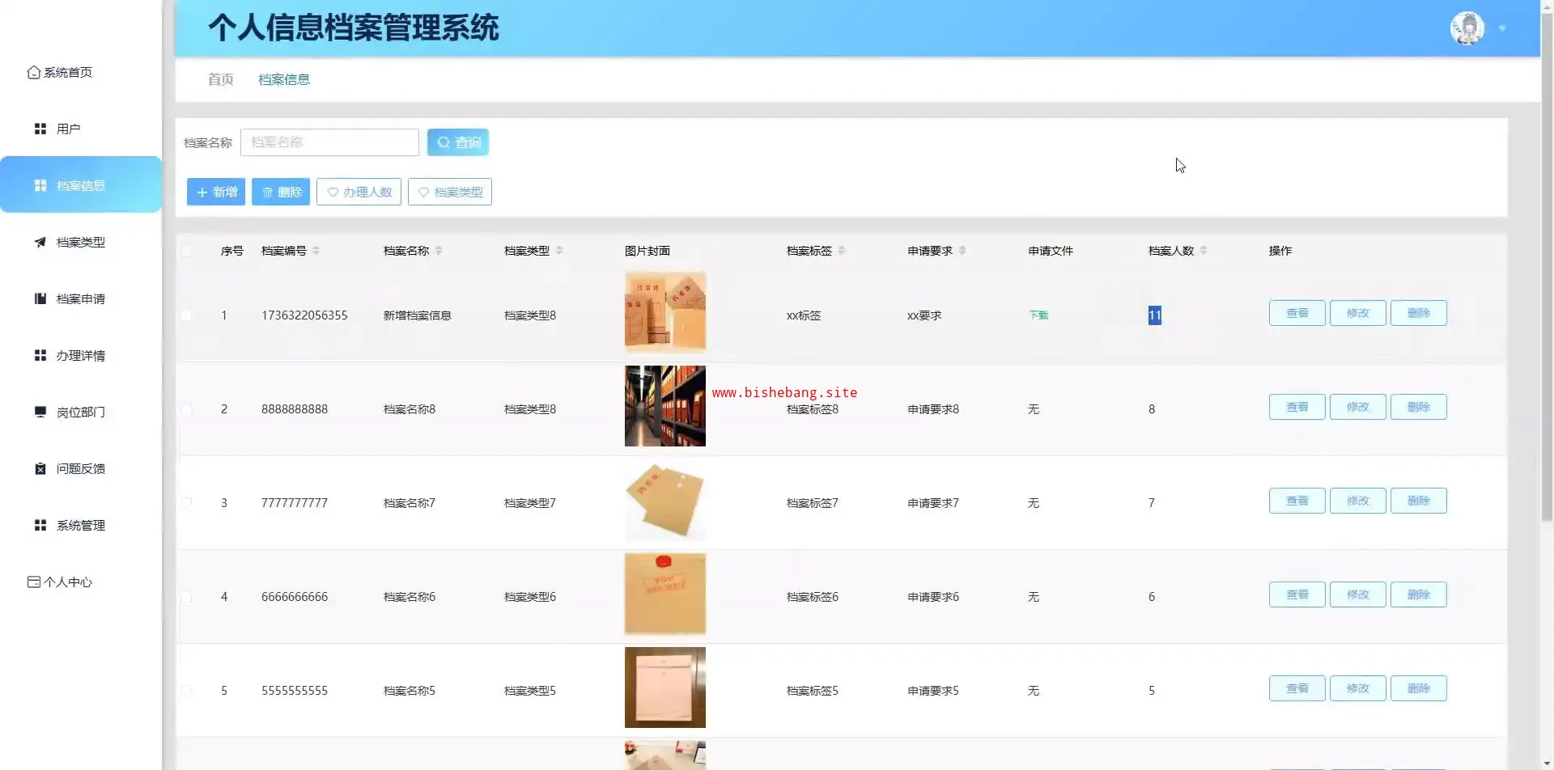The width and height of the screenshot is (1554, 770).
Task: Go to 系统首页 in the sidebar
Action: point(60,73)
